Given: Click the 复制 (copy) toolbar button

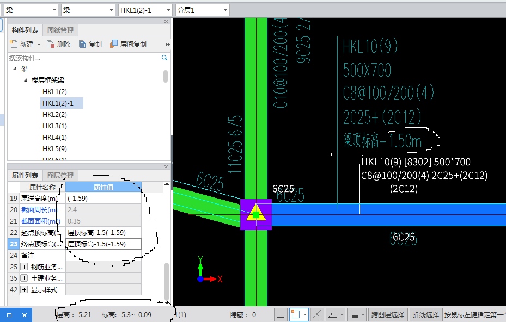Looking at the screenshot, I should pyautogui.click(x=90, y=45).
